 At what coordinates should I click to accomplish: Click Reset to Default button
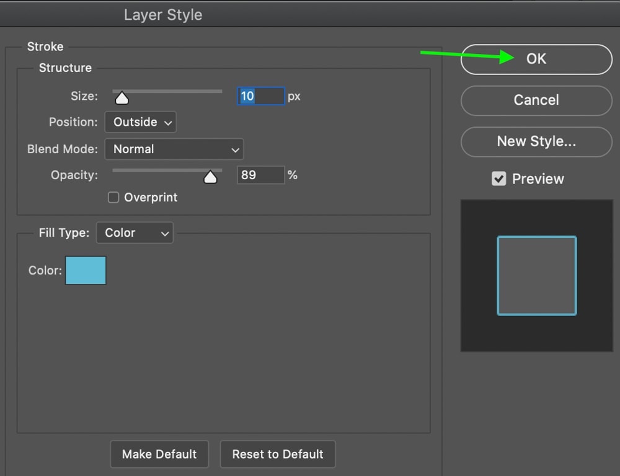coord(278,454)
